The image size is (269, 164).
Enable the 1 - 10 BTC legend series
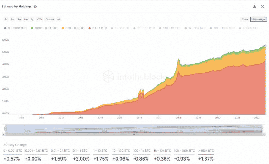coord(122,28)
